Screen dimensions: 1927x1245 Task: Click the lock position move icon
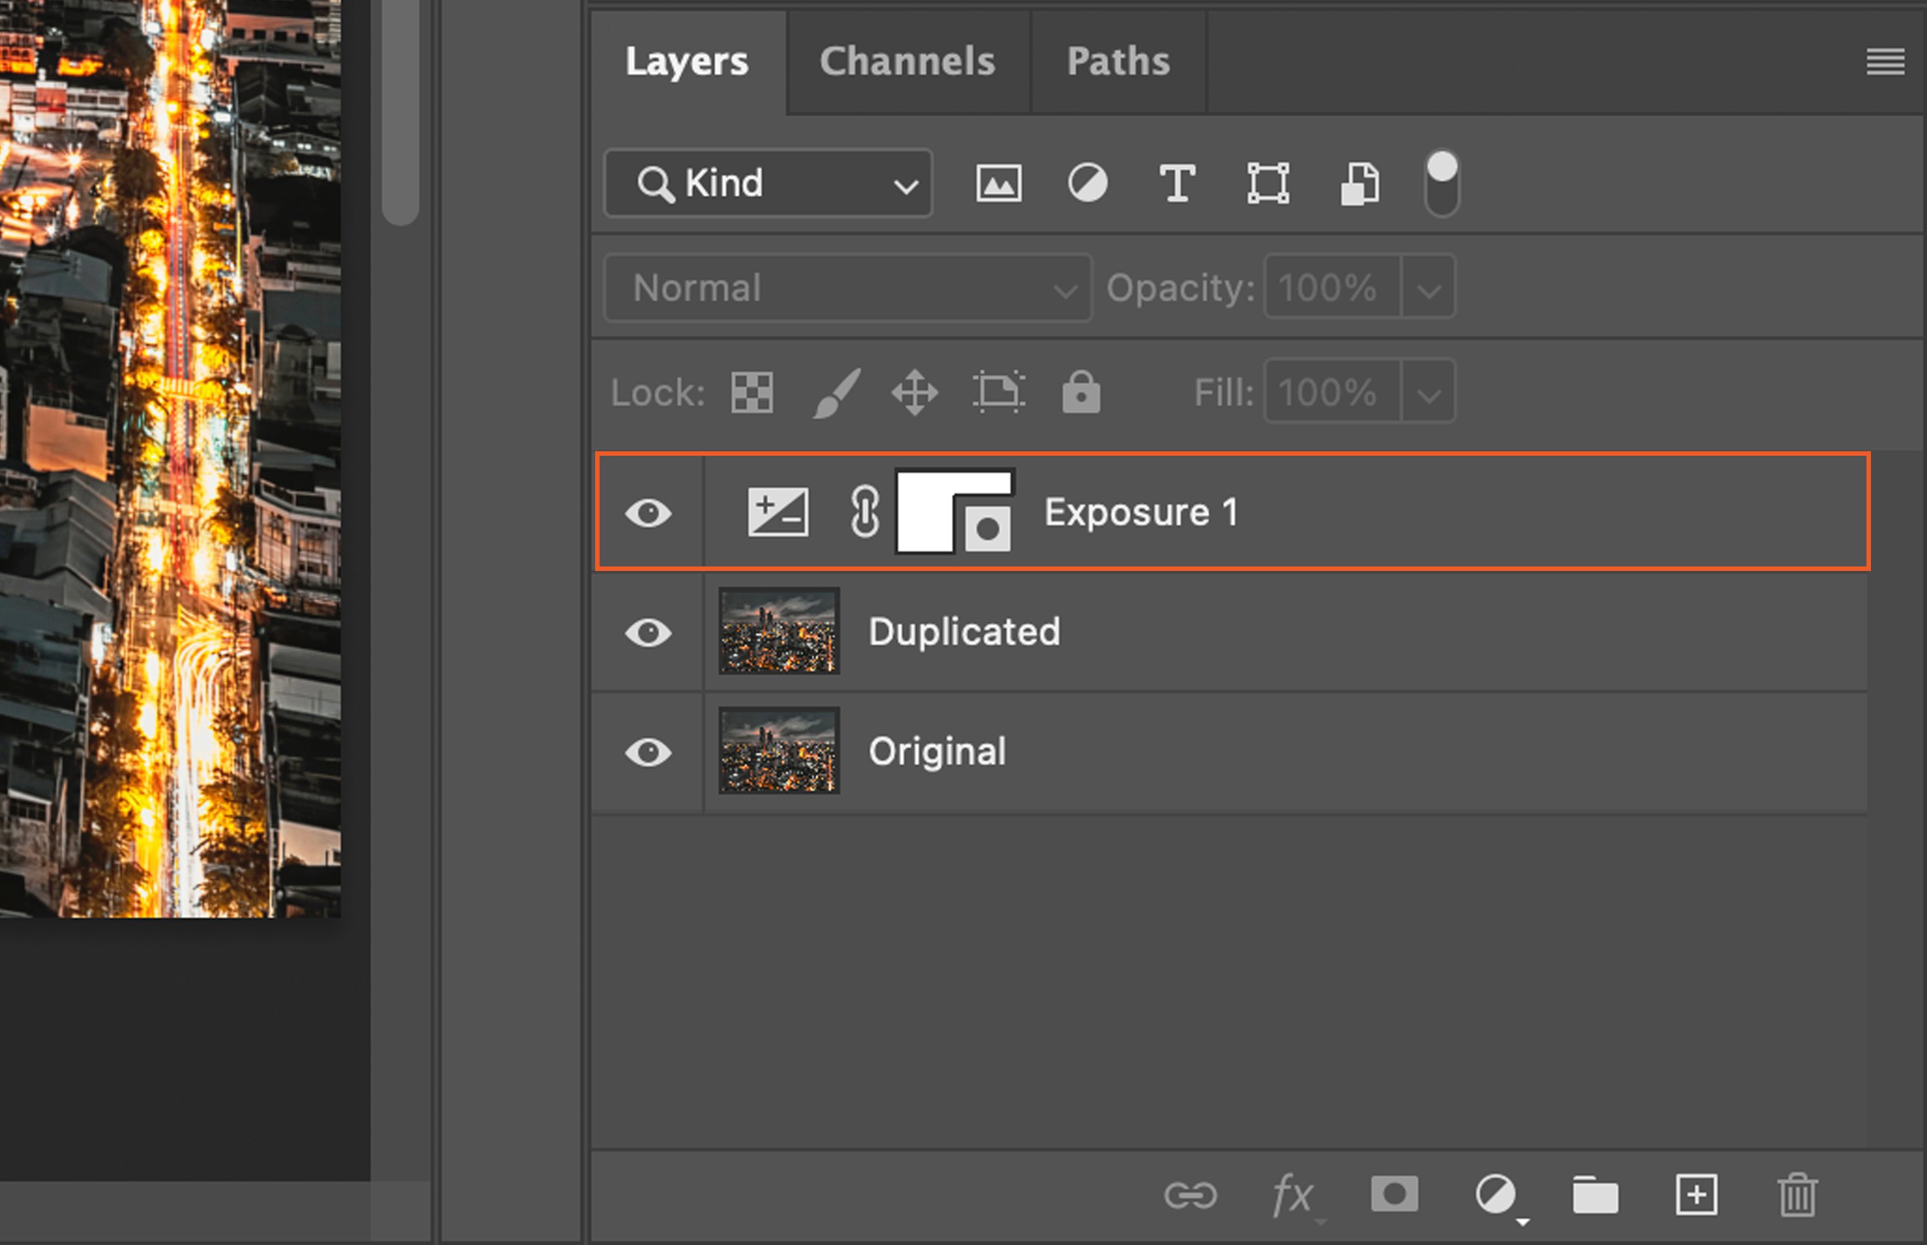tap(915, 393)
